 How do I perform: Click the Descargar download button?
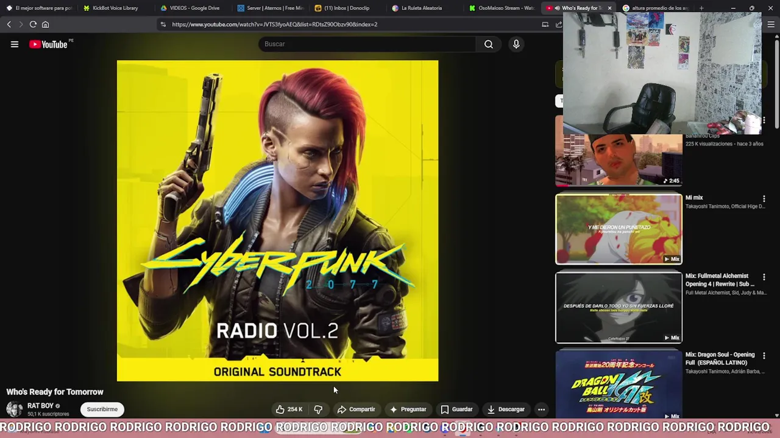coord(506,409)
